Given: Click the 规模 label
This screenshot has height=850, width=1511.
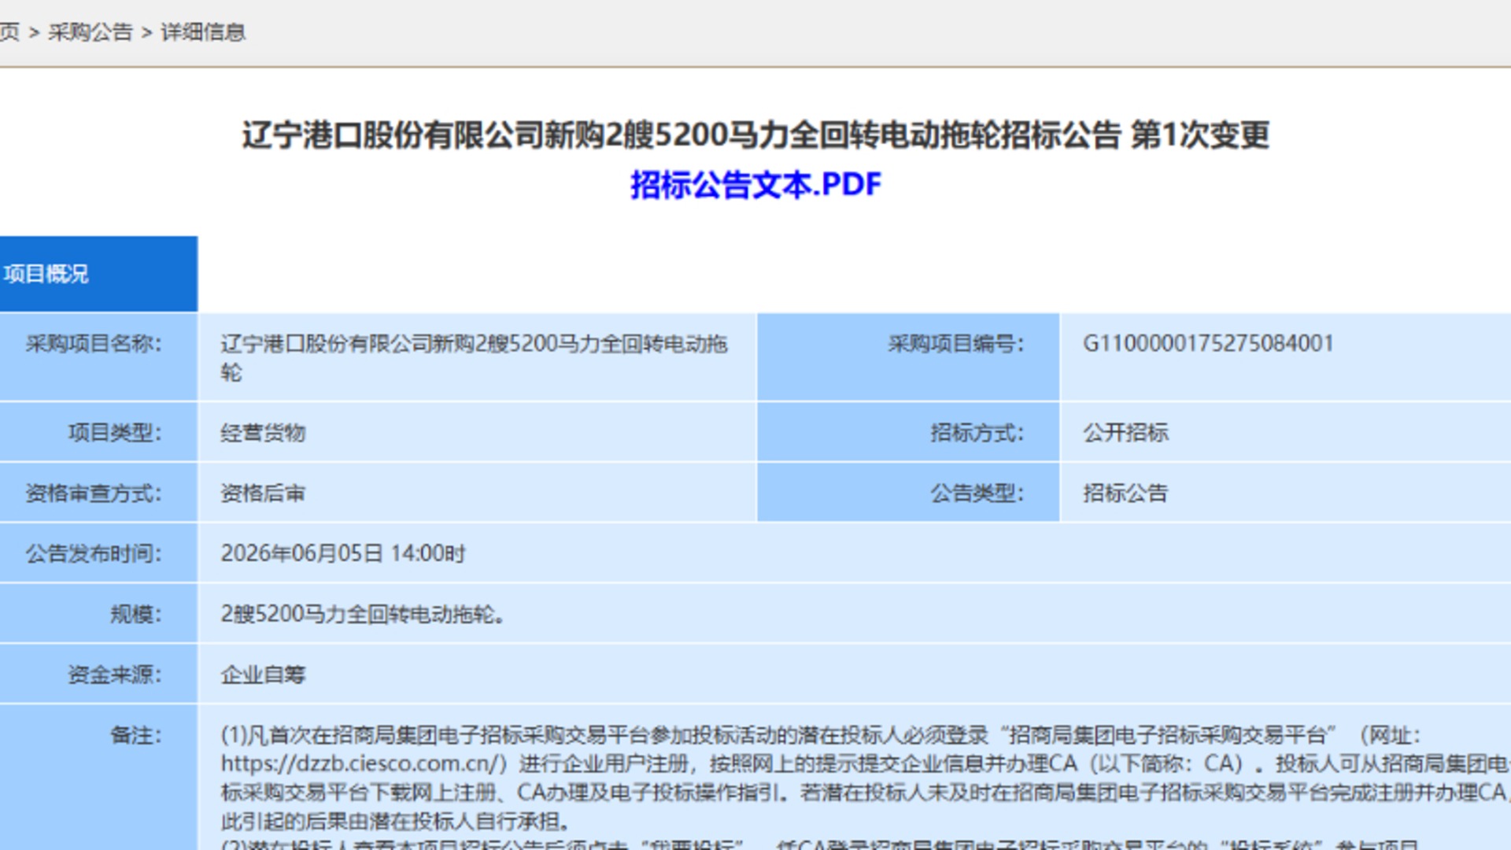Looking at the screenshot, I should click(x=136, y=614).
